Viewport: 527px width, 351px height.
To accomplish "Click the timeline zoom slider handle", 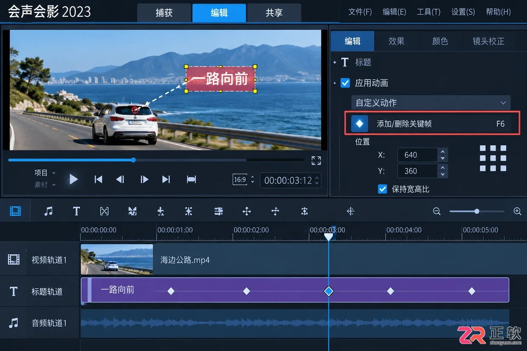I will click(477, 211).
